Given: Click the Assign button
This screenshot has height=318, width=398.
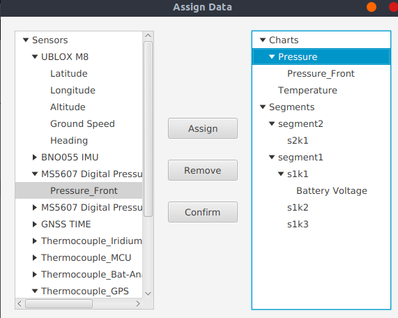Looking at the screenshot, I should 203,128.
